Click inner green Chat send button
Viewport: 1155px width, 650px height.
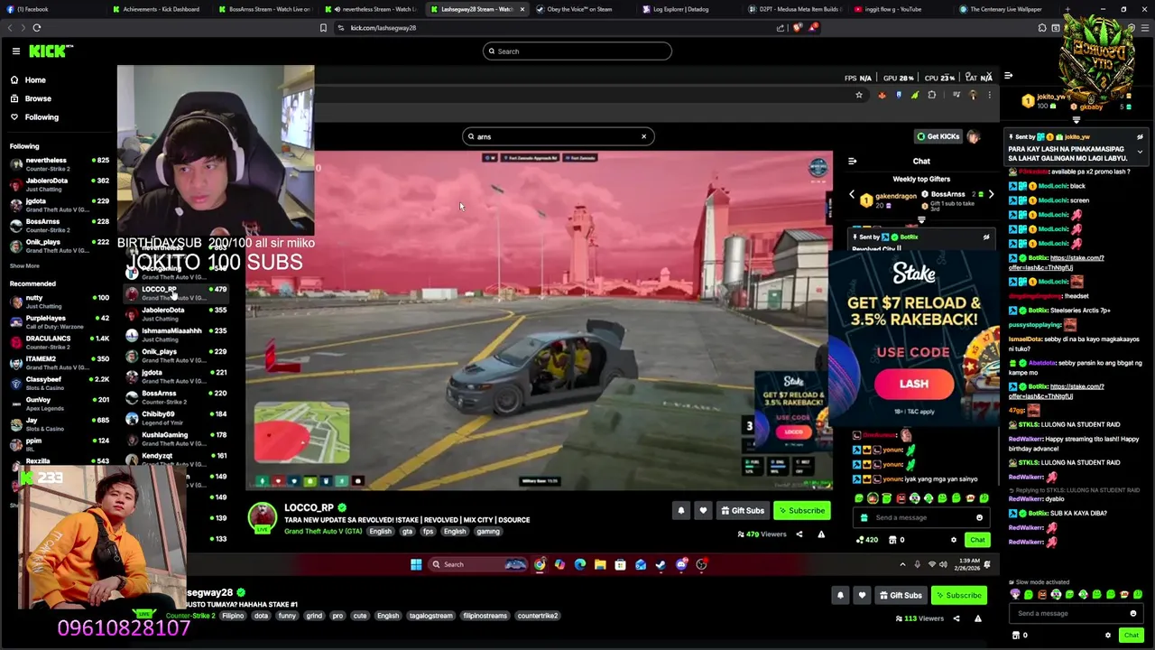point(977,540)
